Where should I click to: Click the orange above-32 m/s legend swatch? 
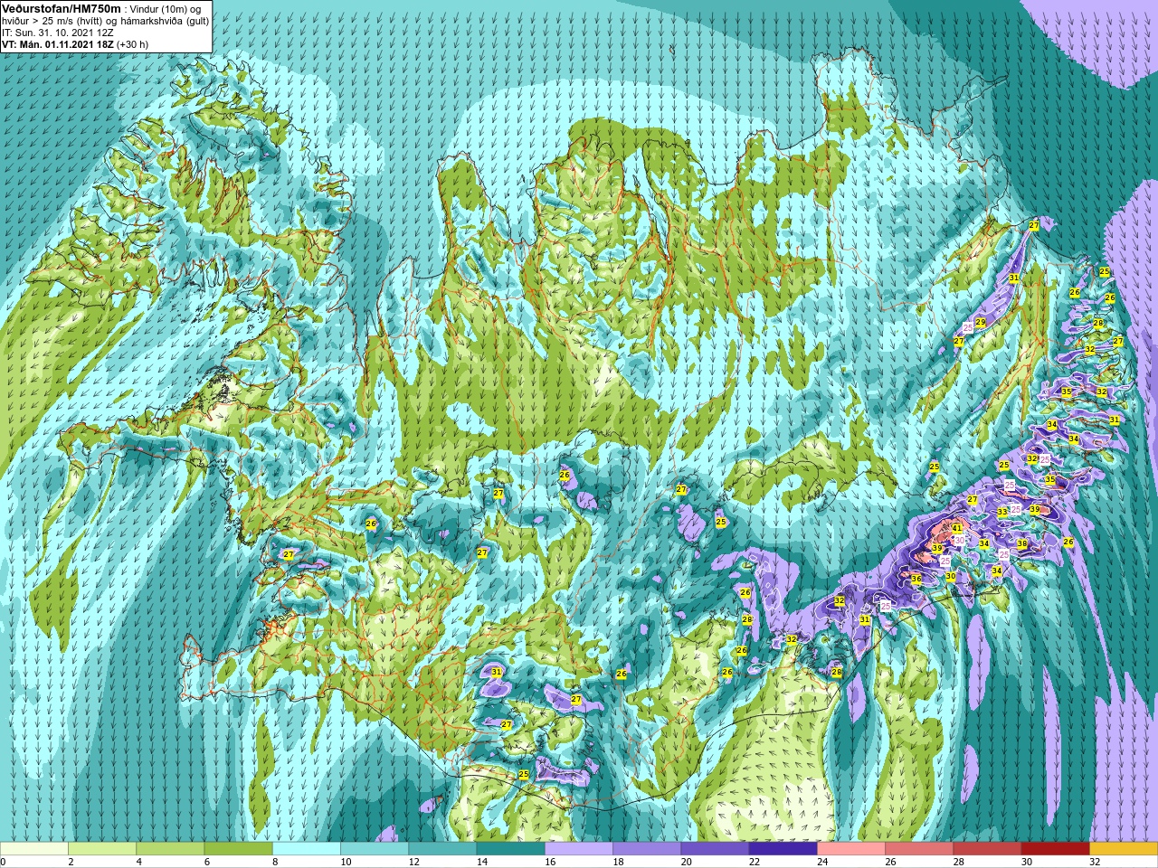click(x=1124, y=849)
